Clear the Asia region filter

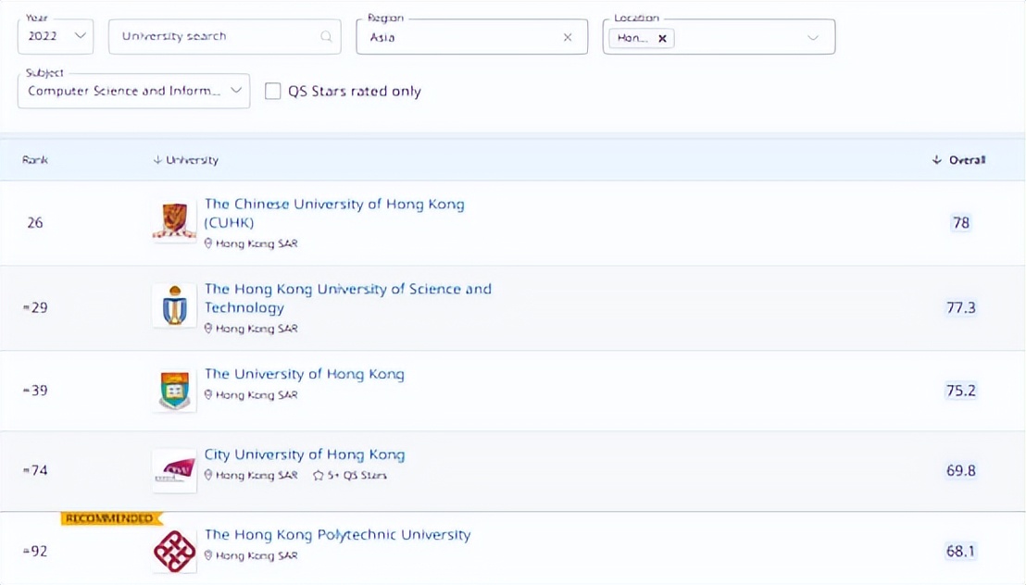pyautogui.click(x=568, y=37)
